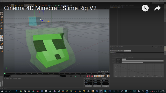This screenshot has height=93, width=166.
Task: Open the Timeline window icon
Action: pos(108,76)
